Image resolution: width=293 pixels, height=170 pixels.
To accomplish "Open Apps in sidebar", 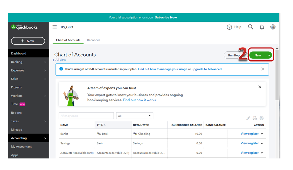I will click(x=15, y=155).
